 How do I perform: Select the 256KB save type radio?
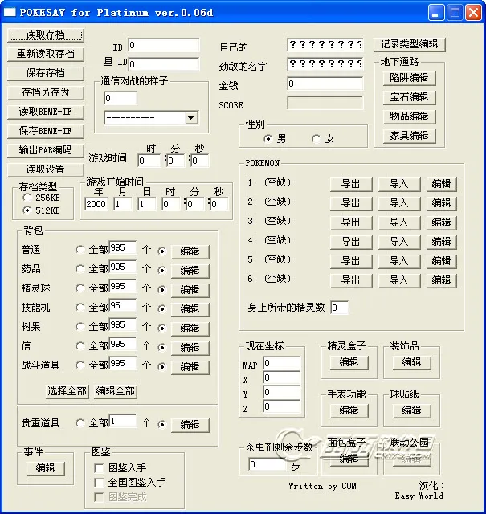[x=28, y=197]
